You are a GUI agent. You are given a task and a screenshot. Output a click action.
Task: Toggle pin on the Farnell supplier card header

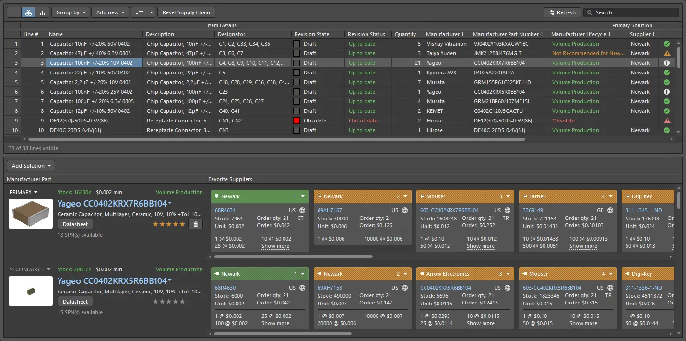tap(525, 196)
